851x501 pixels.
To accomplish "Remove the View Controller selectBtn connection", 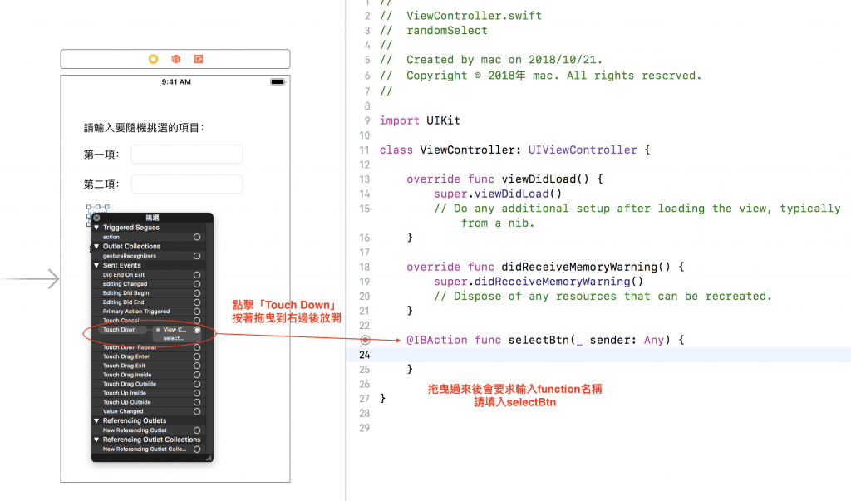I will 158,330.
